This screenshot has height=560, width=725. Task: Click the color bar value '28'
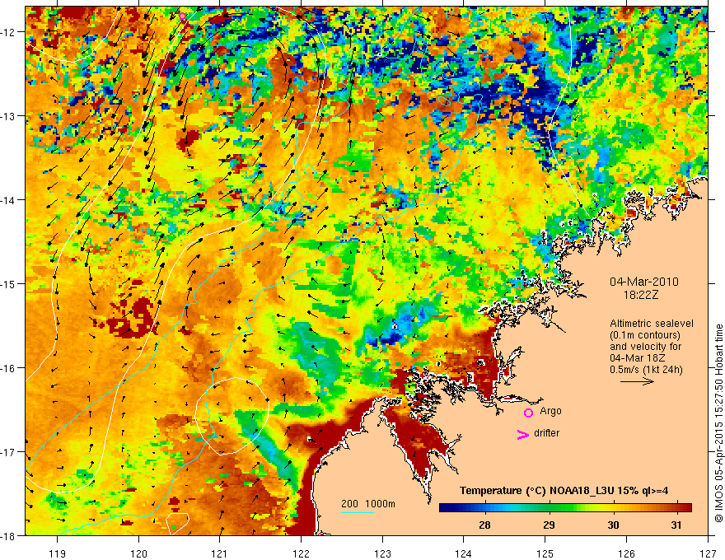point(484,525)
